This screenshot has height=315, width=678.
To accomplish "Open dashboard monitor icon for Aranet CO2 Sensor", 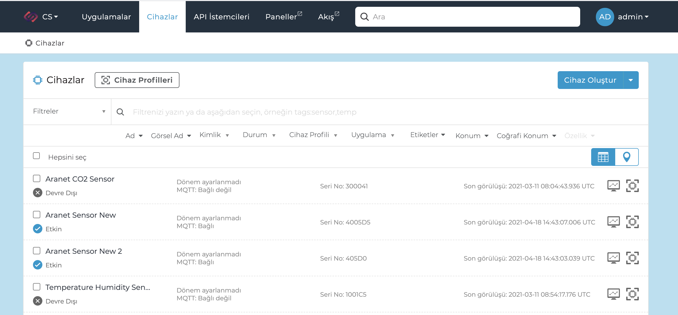I will [613, 186].
